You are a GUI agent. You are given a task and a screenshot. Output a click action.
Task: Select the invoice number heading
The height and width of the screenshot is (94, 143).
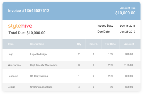(x=29, y=11)
